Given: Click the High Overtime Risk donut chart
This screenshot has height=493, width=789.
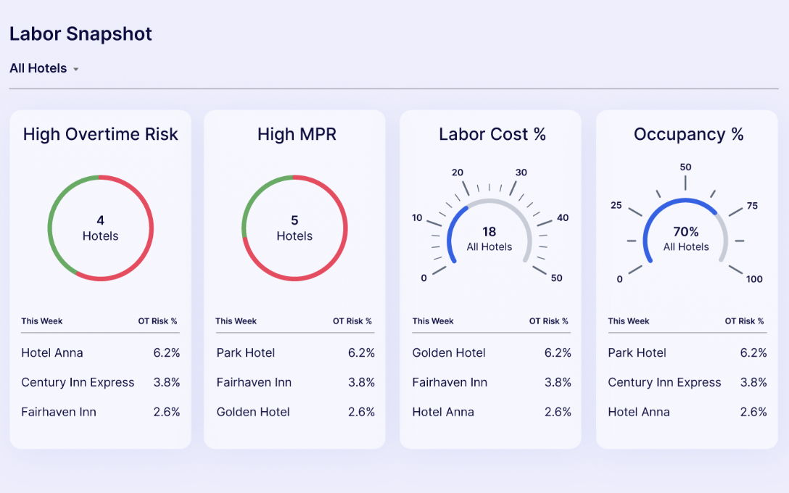Looking at the screenshot, I should [100, 228].
